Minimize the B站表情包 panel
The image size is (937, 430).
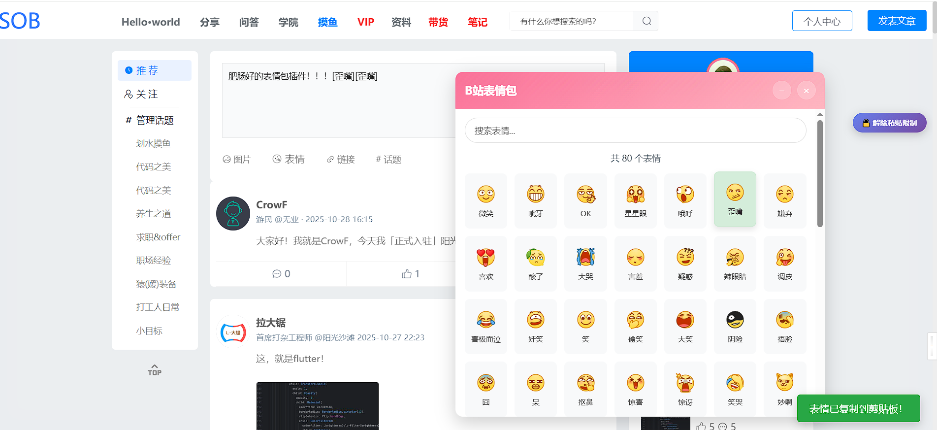click(781, 91)
